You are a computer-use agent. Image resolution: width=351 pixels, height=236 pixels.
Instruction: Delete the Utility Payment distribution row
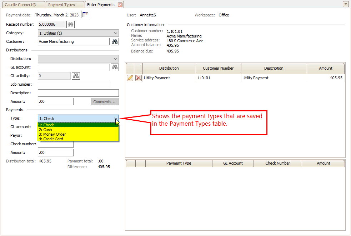139,78
